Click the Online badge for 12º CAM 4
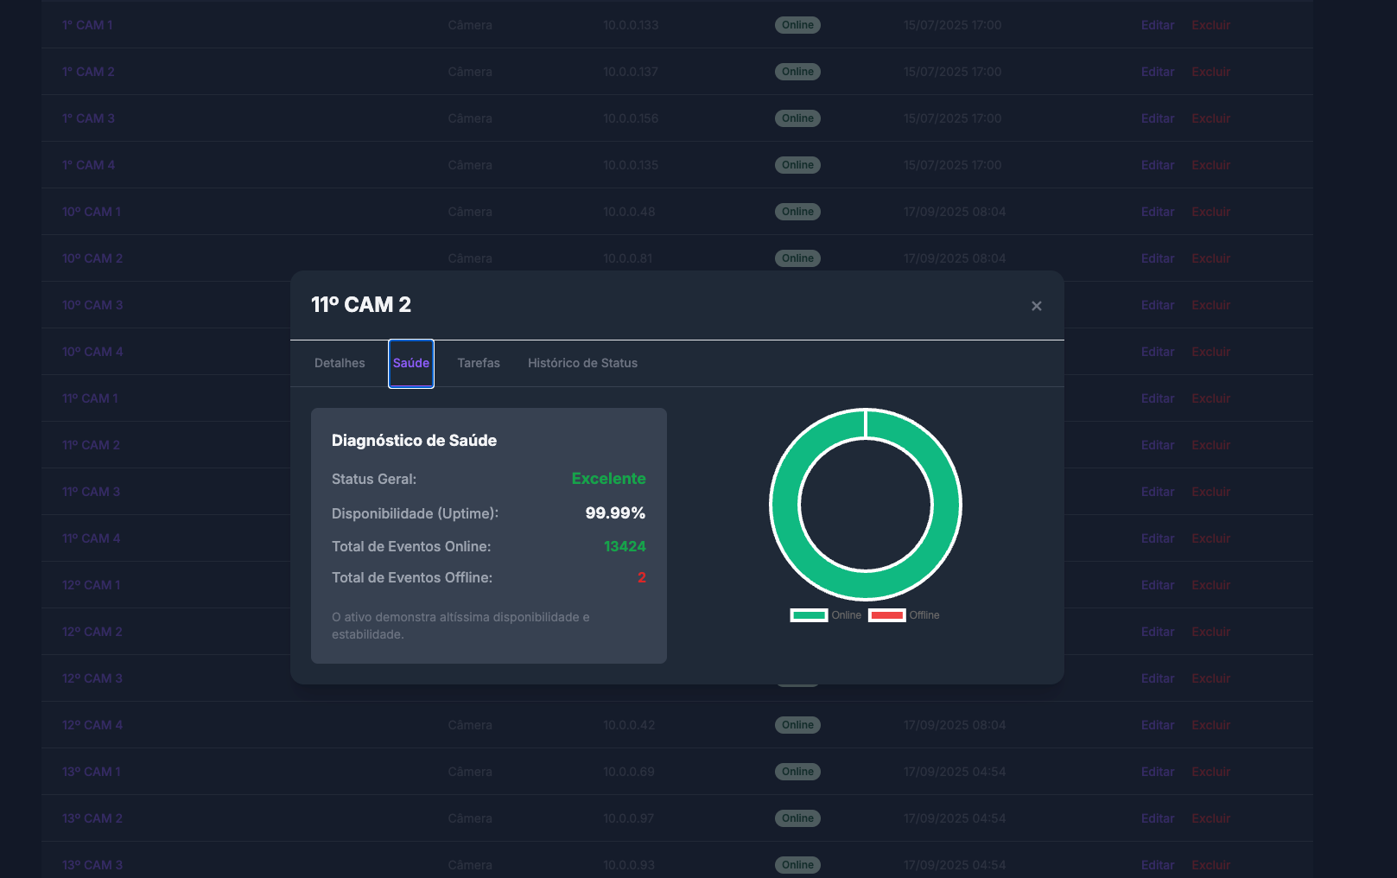 click(x=797, y=724)
